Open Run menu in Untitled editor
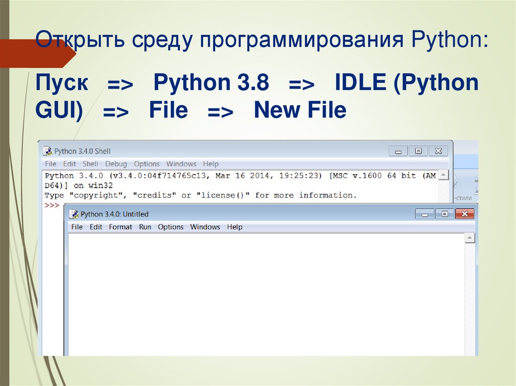516x386 pixels. [145, 227]
